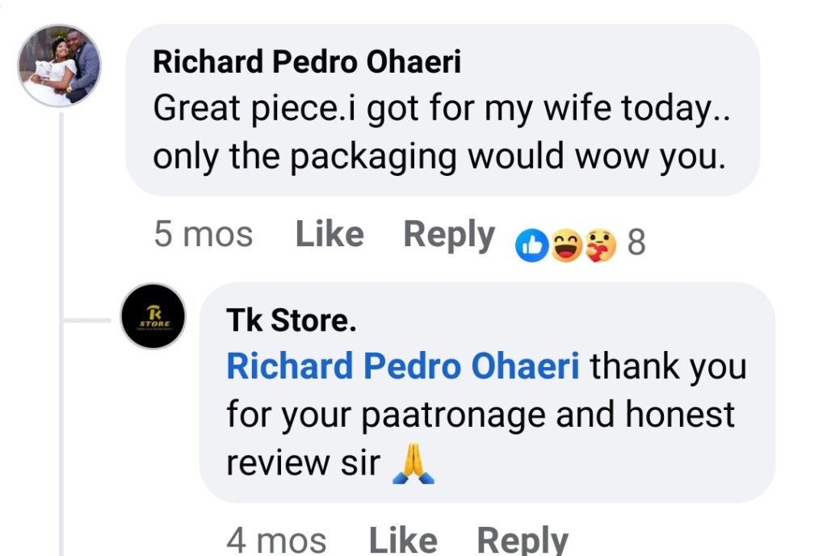Like the Tk Store reply

(x=403, y=540)
